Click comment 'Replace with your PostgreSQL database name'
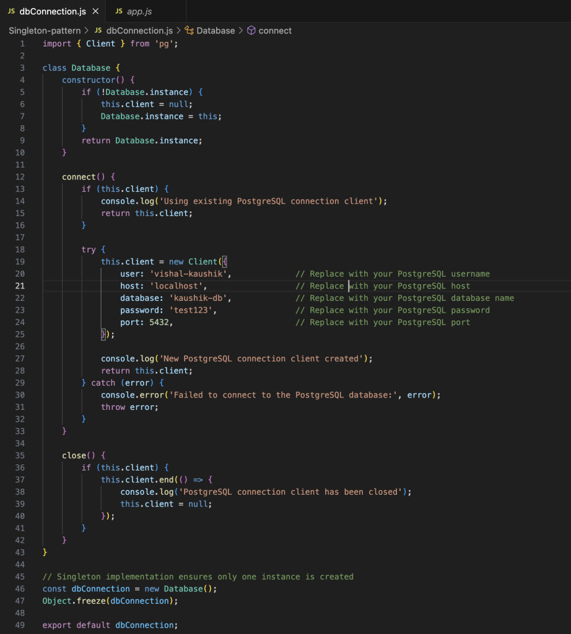Image resolution: width=571 pixels, height=634 pixels. pos(404,298)
